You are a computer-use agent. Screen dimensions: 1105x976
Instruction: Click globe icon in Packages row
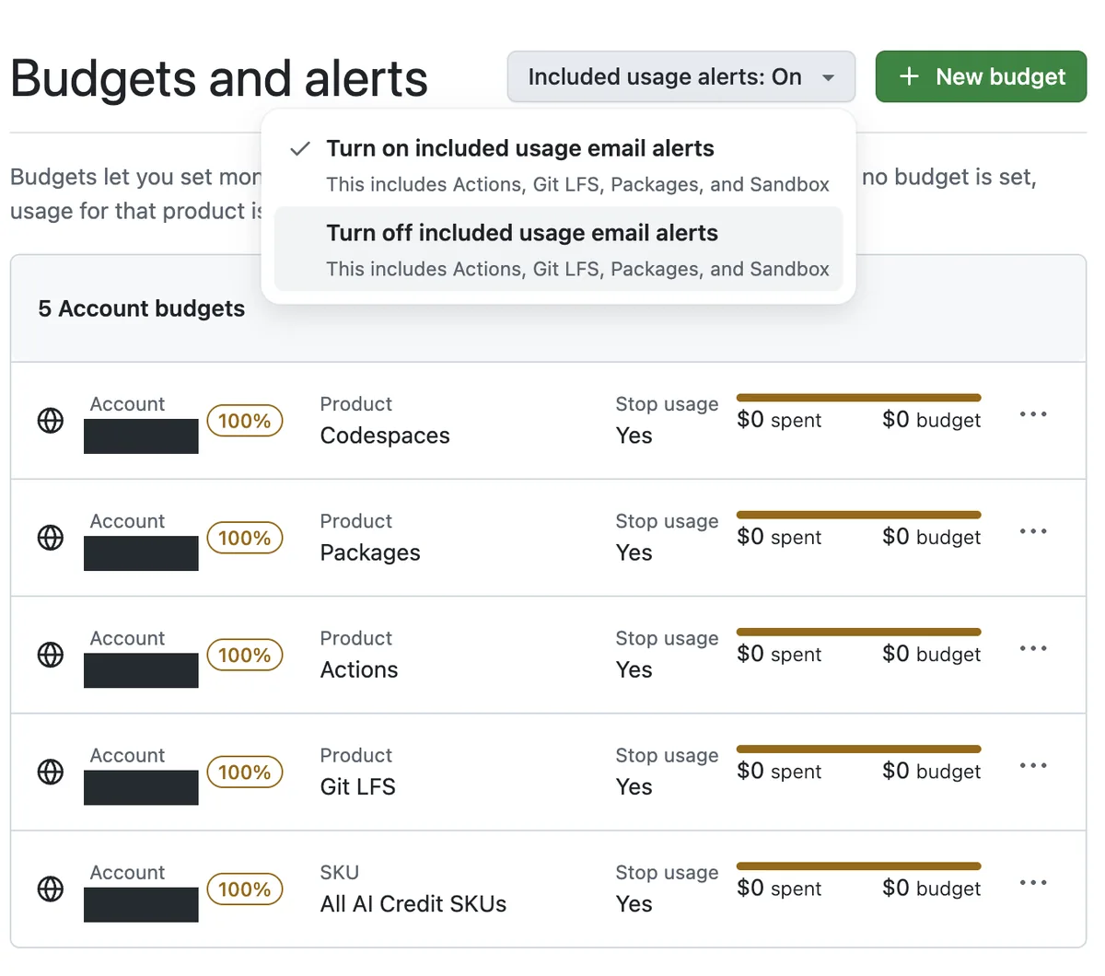[51, 538]
